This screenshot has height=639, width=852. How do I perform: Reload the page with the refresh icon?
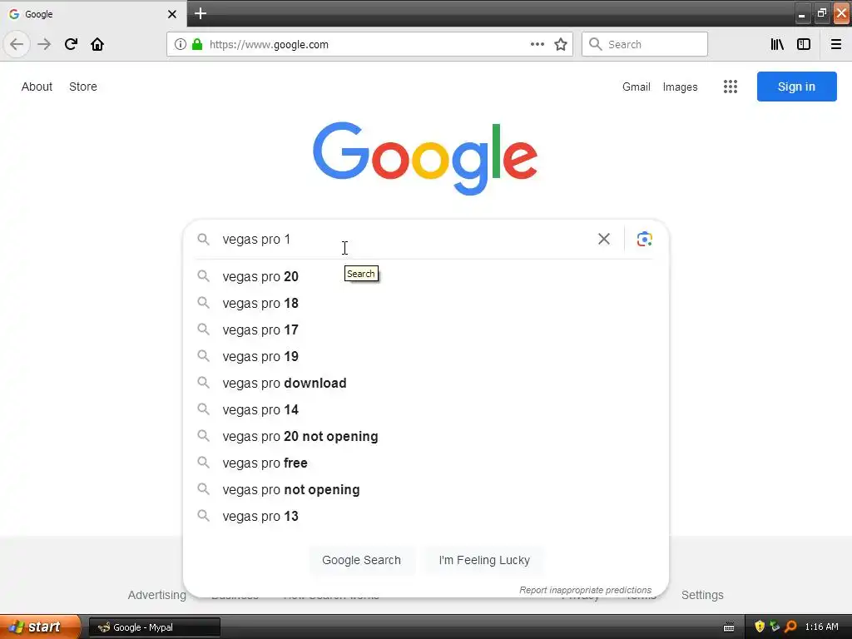pos(71,44)
